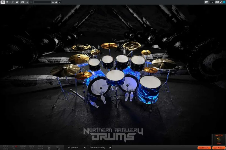Hit the small splash cymbal left of center
The image size is (226, 150).
pyautogui.click(x=95, y=52)
